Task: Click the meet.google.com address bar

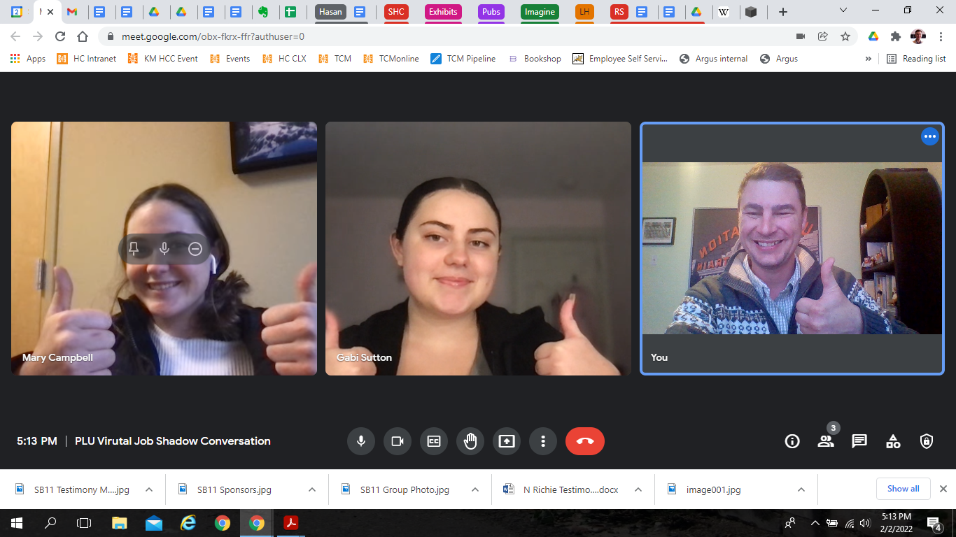Action: click(x=448, y=36)
